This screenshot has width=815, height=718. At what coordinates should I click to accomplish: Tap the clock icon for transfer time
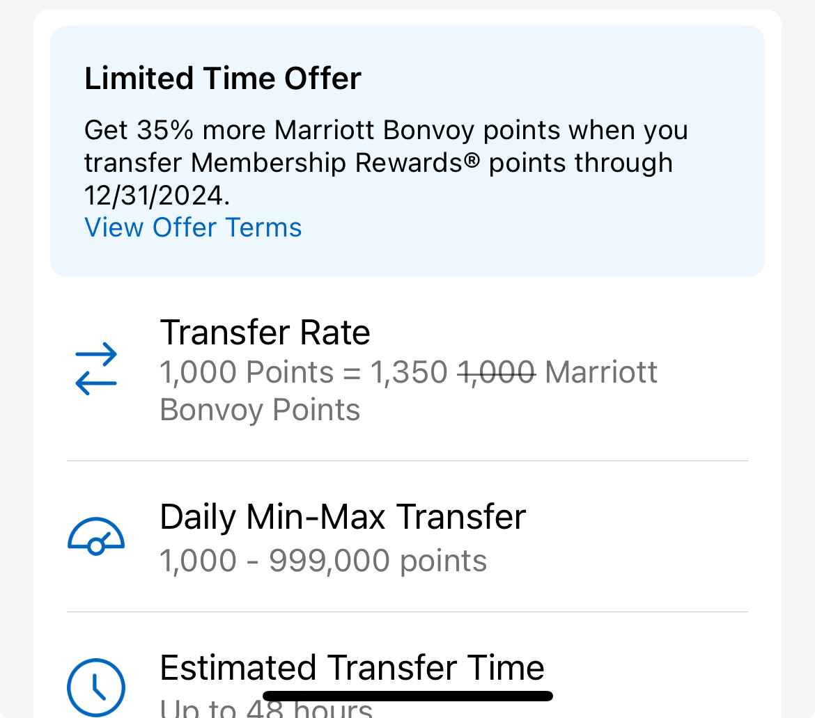click(x=96, y=687)
